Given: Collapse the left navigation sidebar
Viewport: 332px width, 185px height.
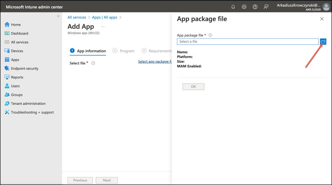Looking at the screenshot, I should click(x=58, y=16).
